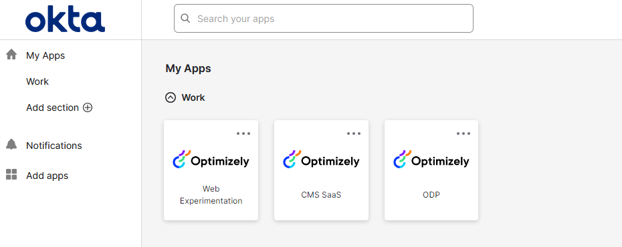Viewport: 622px width, 247px height.
Task: Open My Apps in the sidebar
Action: click(x=45, y=55)
